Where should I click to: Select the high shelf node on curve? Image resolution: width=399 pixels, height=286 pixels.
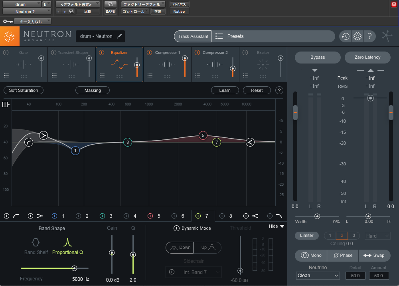pyautogui.click(x=250, y=142)
